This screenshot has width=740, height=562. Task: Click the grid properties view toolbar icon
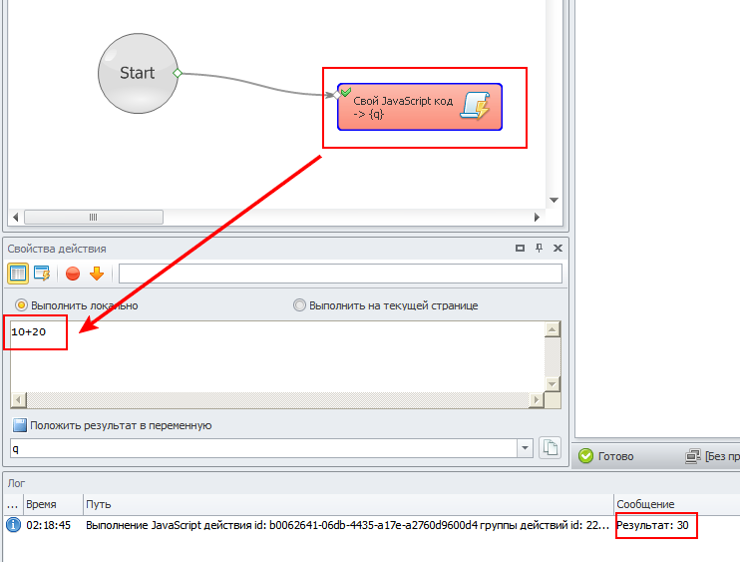(x=18, y=274)
